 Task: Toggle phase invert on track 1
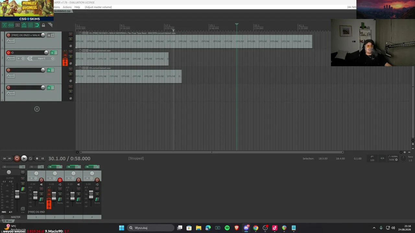click(71, 46)
